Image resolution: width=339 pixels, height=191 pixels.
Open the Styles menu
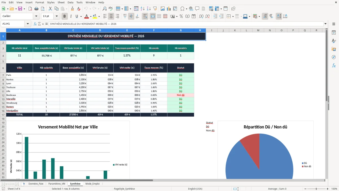pyautogui.click(x=51, y=2)
